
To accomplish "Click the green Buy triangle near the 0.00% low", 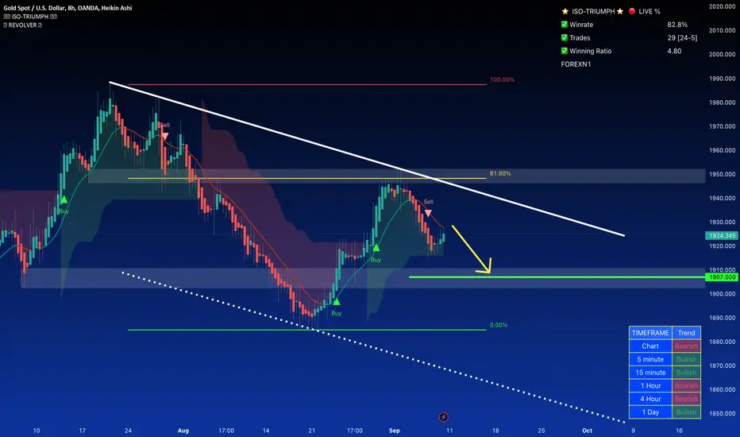I will point(336,302).
